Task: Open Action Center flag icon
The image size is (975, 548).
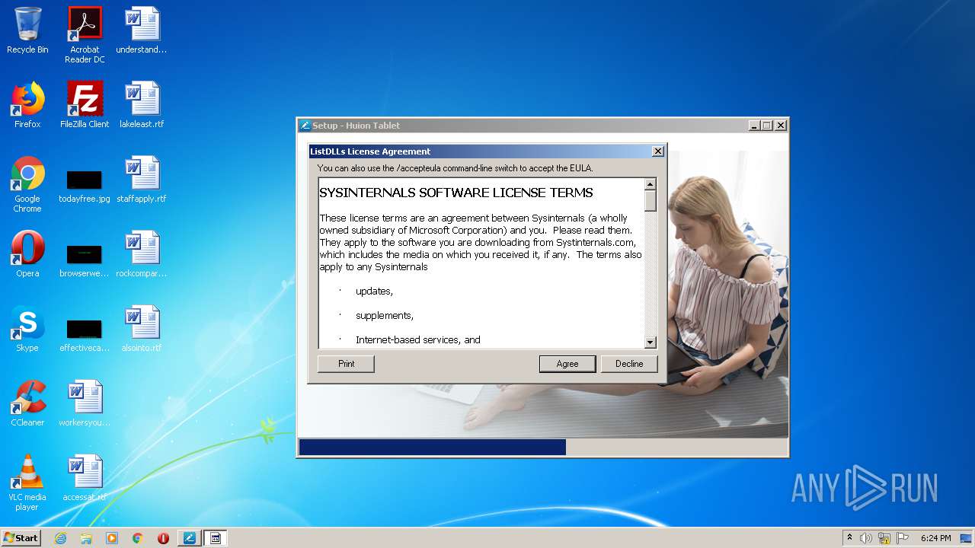Action: point(903,538)
